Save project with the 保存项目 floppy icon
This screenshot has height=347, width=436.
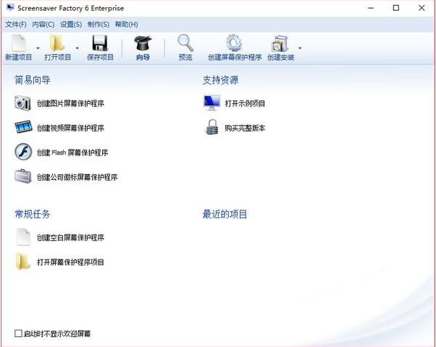pos(100,43)
